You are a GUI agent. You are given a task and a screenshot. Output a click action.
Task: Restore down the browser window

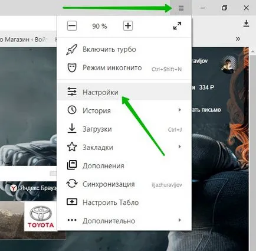(x=224, y=8)
